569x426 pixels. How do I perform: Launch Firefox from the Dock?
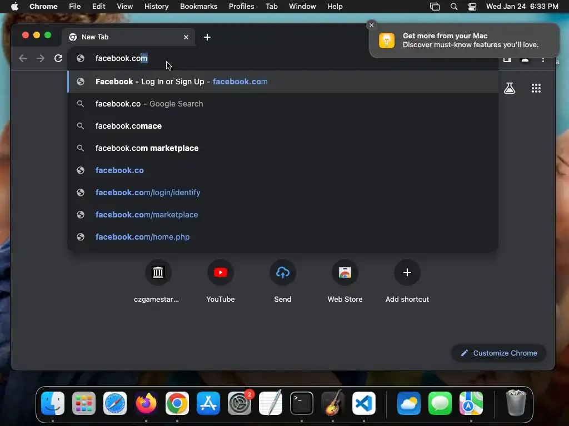point(146,403)
